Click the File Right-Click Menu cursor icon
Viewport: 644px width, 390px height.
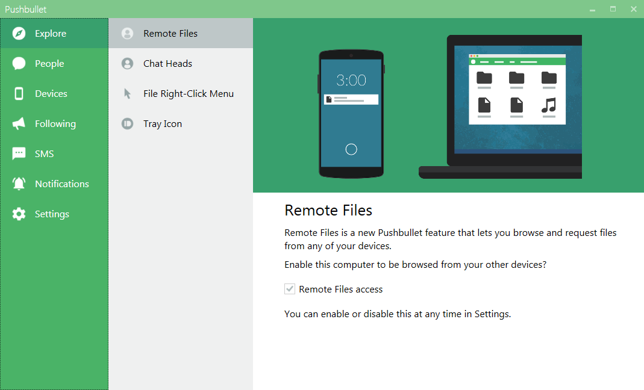point(127,94)
